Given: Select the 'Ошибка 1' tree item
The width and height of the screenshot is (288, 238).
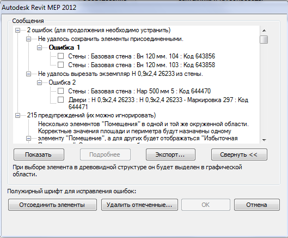Looking at the screenshot, I should (x=64, y=47).
